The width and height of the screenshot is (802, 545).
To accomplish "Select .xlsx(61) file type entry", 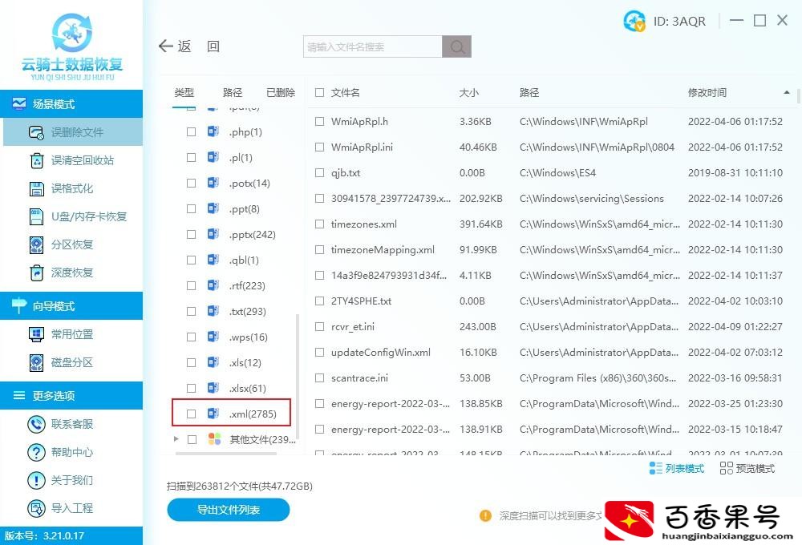I will pyautogui.click(x=247, y=388).
